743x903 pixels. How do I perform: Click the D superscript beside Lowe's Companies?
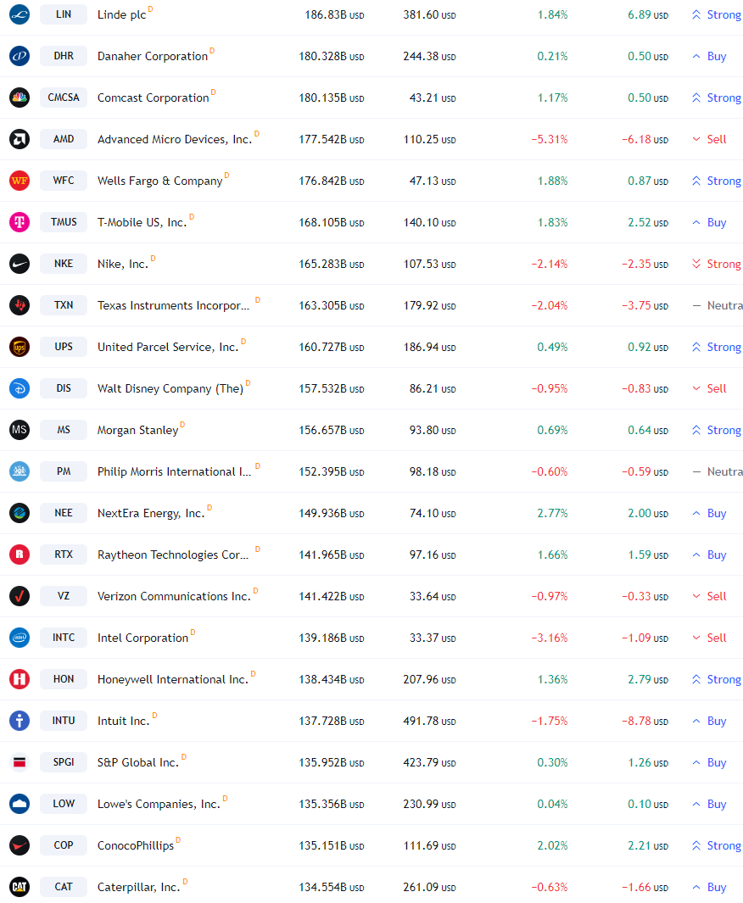click(226, 798)
